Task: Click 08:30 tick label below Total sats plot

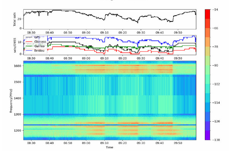Action: (31, 32)
